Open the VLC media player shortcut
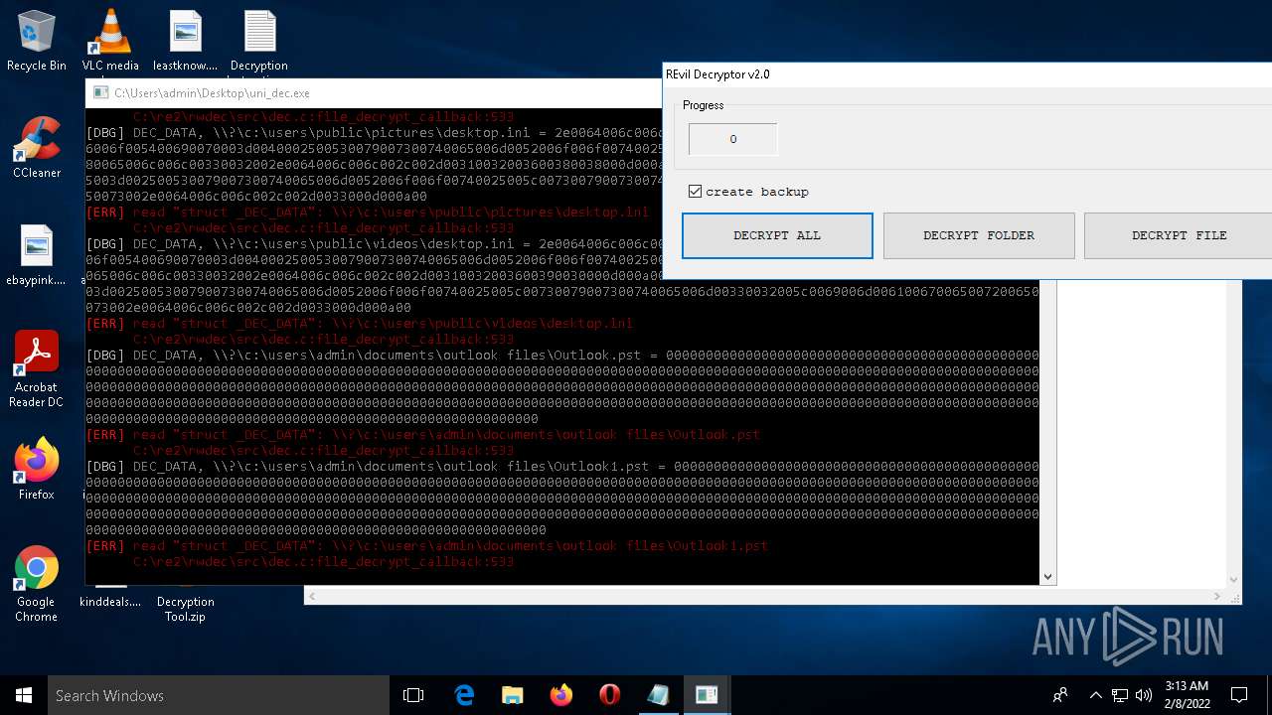This screenshot has height=715, width=1272. [x=110, y=41]
